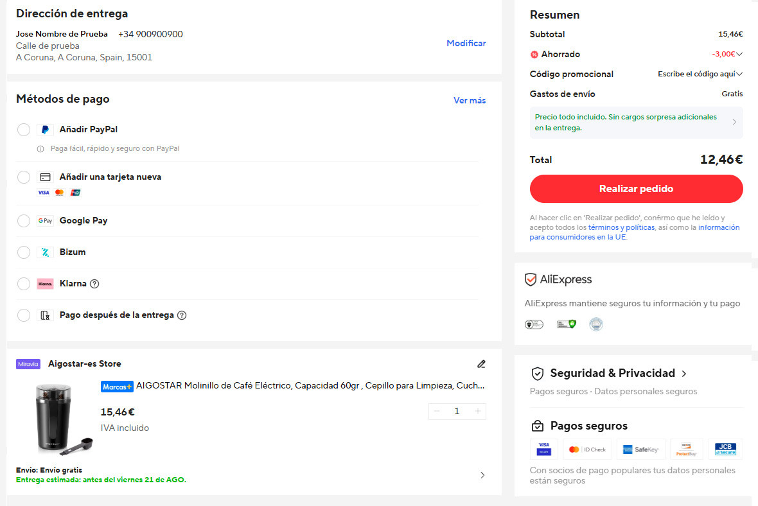This screenshot has height=506, width=758.
Task: Click the round seal certification badge
Action: (x=596, y=324)
